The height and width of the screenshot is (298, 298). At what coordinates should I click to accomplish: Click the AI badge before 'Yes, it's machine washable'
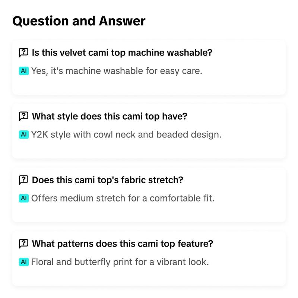[x=24, y=71]
